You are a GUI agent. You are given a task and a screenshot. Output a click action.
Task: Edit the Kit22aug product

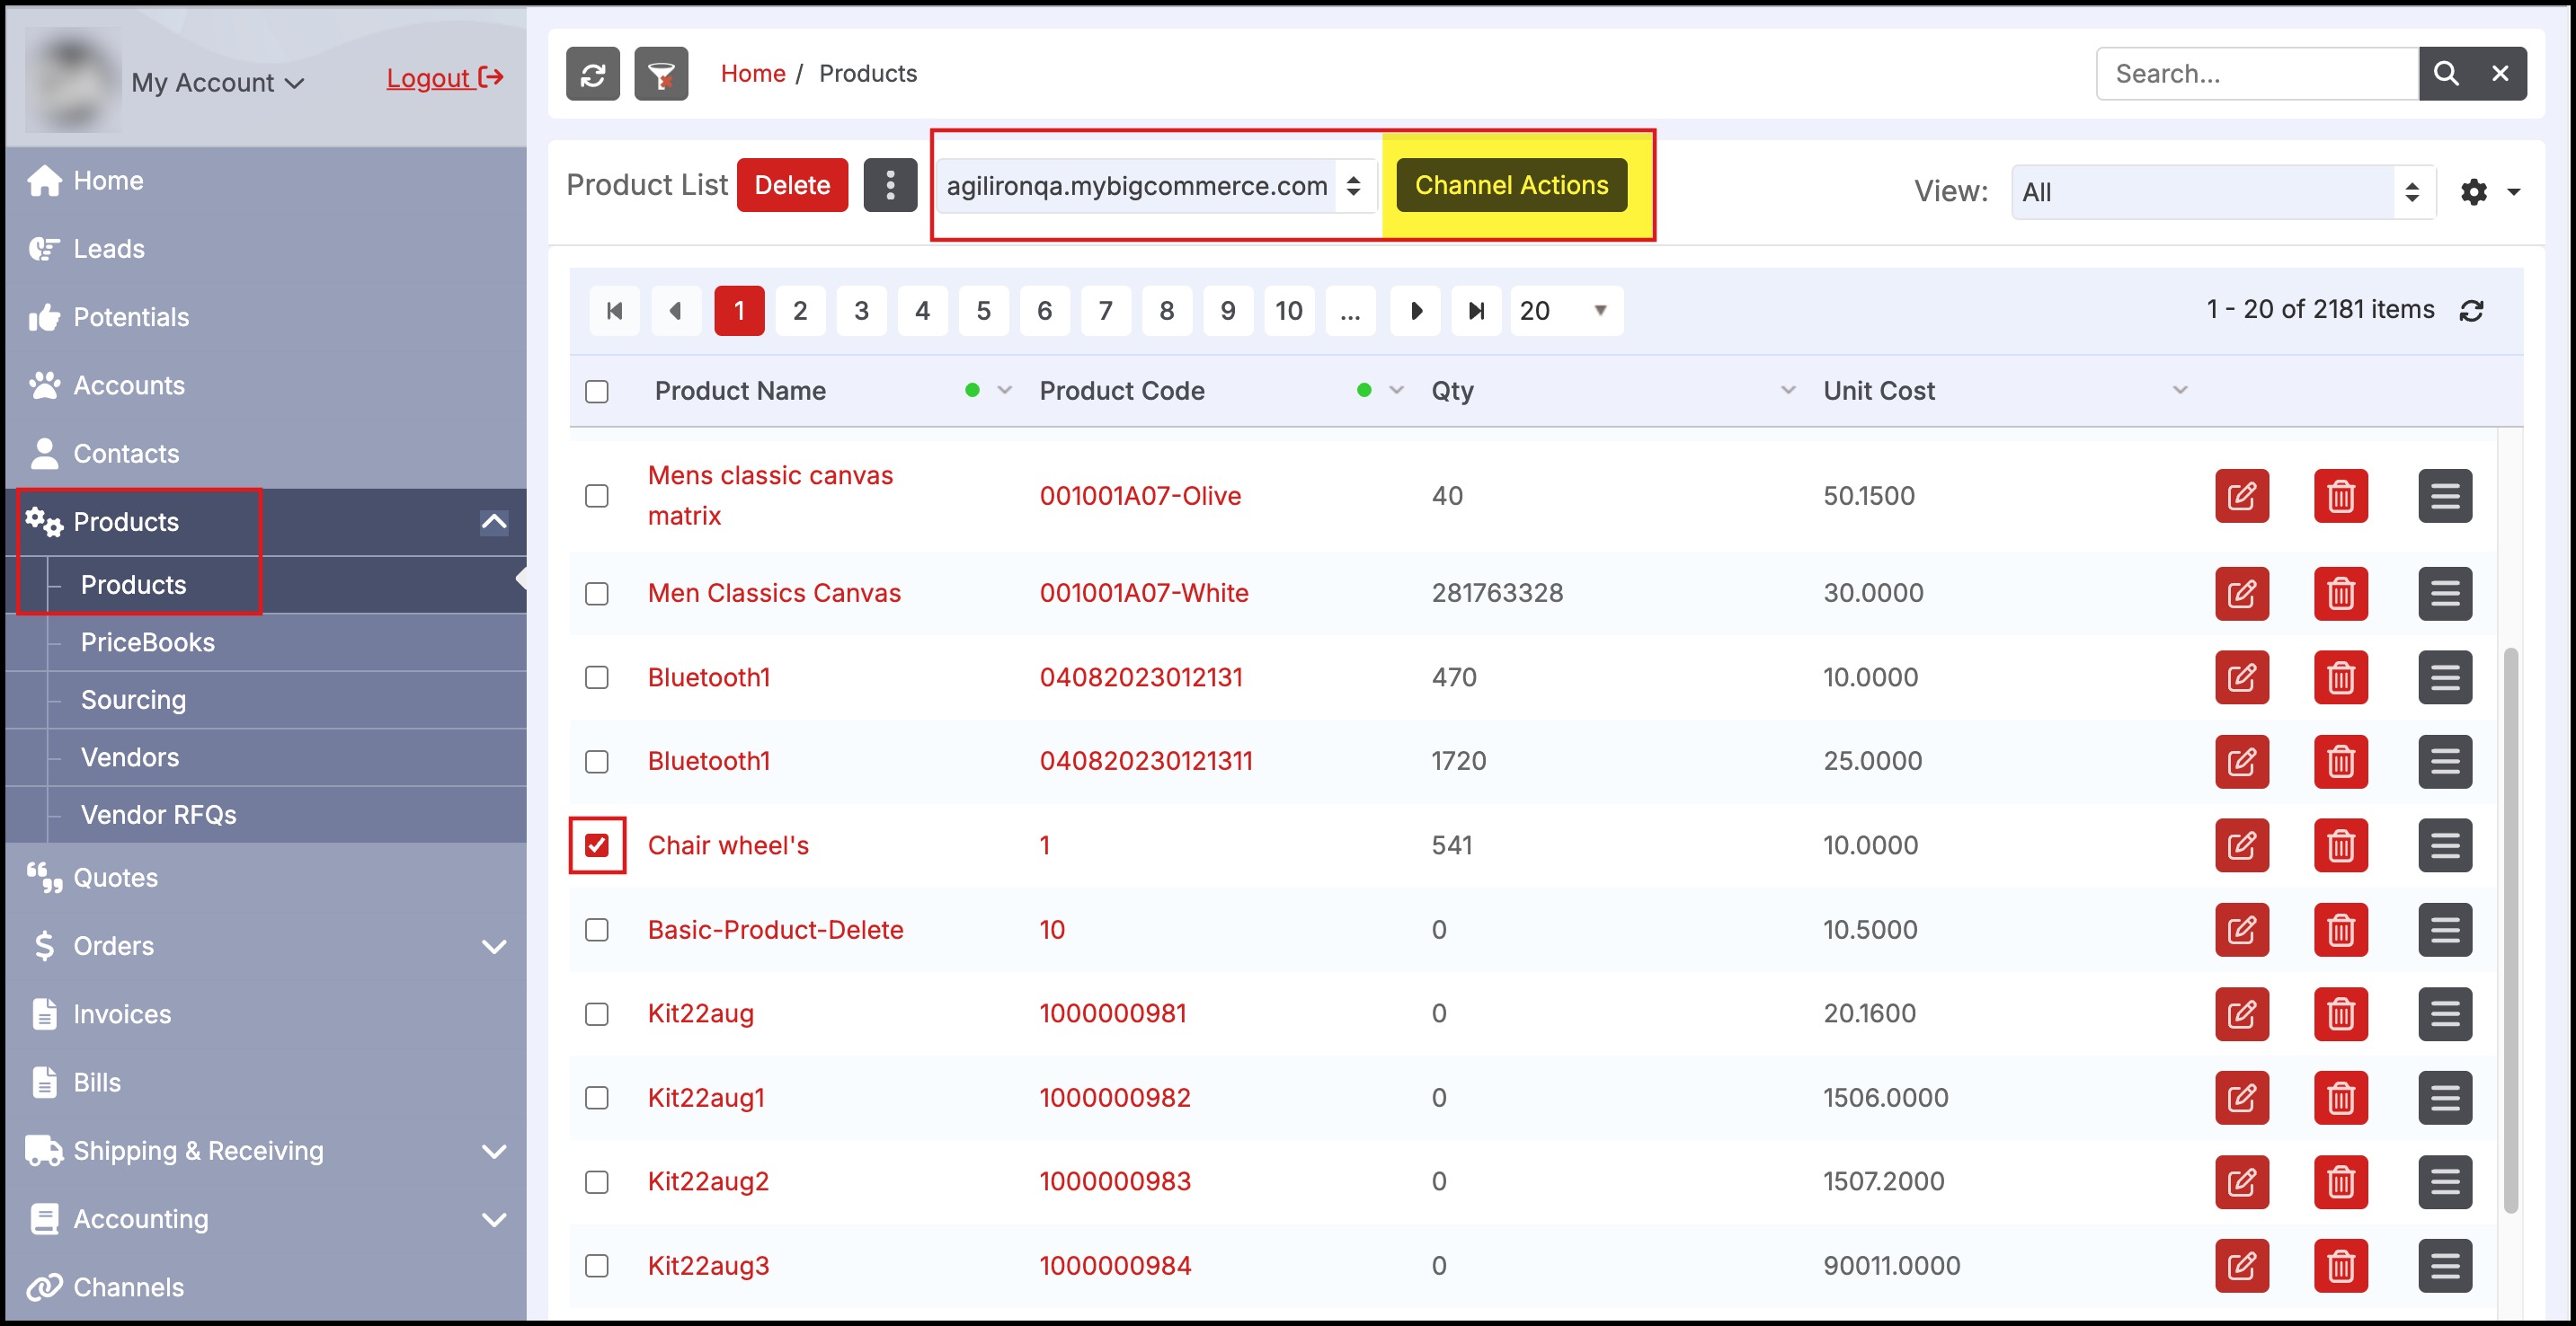[2242, 1014]
